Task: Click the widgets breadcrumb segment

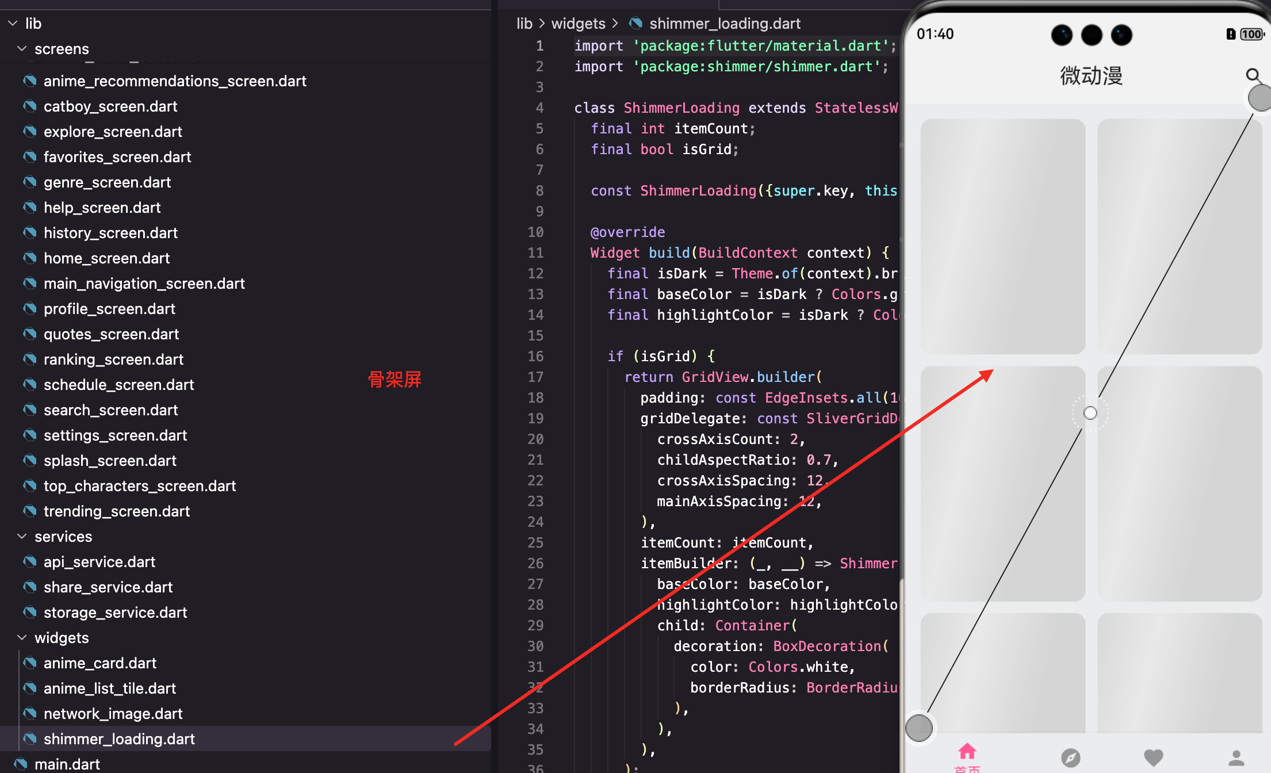Action: click(x=578, y=24)
